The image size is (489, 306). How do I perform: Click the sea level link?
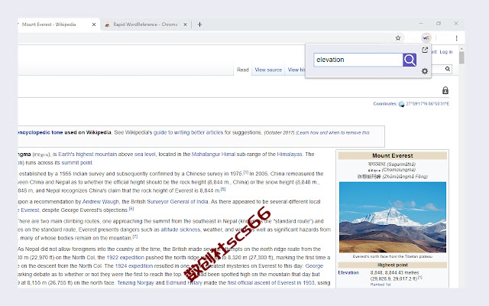(x=144, y=155)
